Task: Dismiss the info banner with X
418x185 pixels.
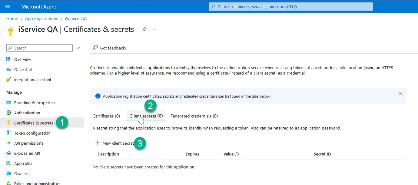Action: pos(400,93)
